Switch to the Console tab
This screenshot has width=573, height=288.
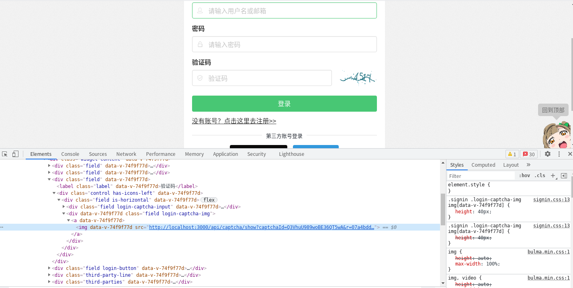(x=70, y=154)
